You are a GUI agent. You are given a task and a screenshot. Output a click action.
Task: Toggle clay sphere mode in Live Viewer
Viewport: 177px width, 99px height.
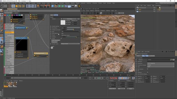point(101,13)
